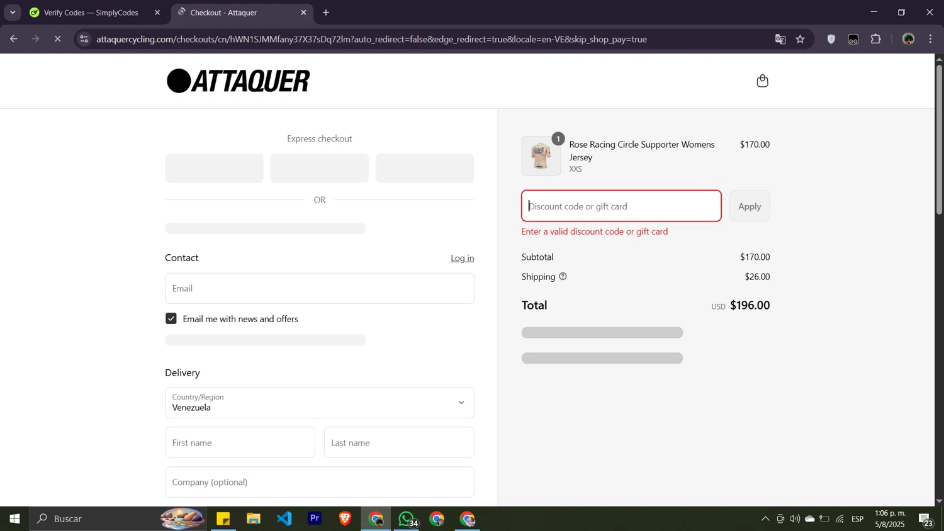Stop loading the page
Screen dimensions: 944x531
coord(57,39)
